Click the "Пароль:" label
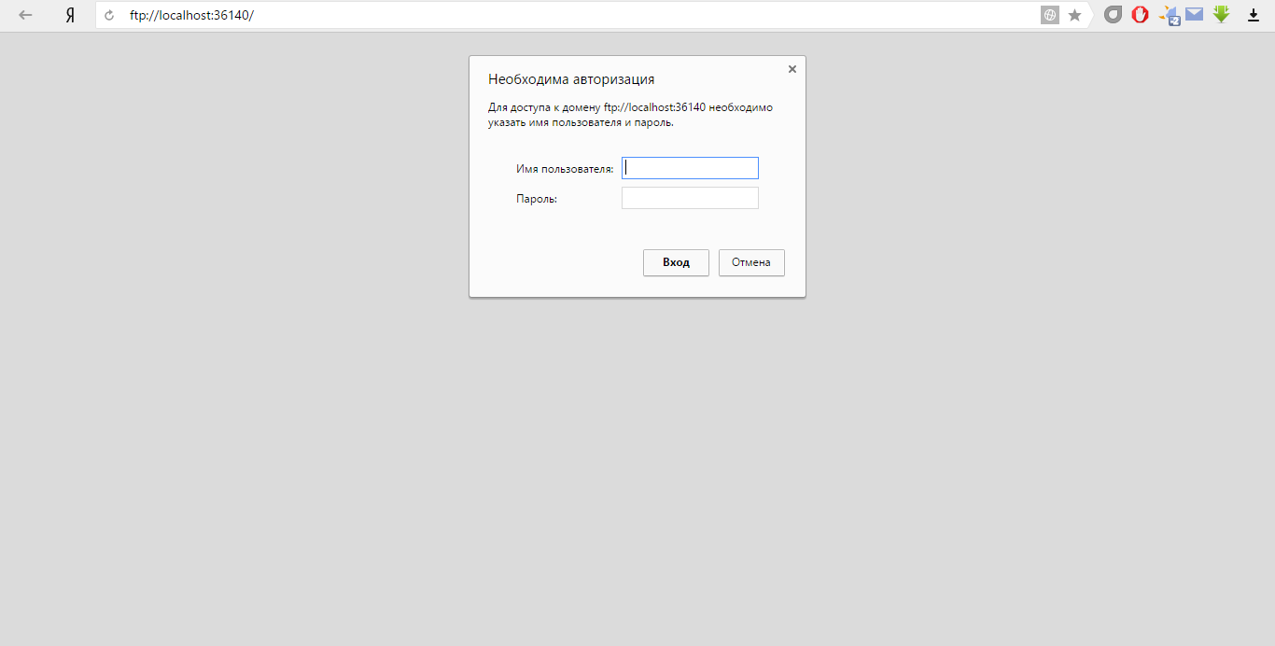The height and width of the screenshot is (646, 1275). pyautogui.click(x=537, y=199)
